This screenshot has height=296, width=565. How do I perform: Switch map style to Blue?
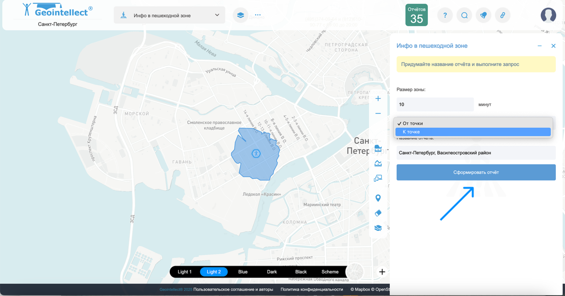[x=243, y=272]
